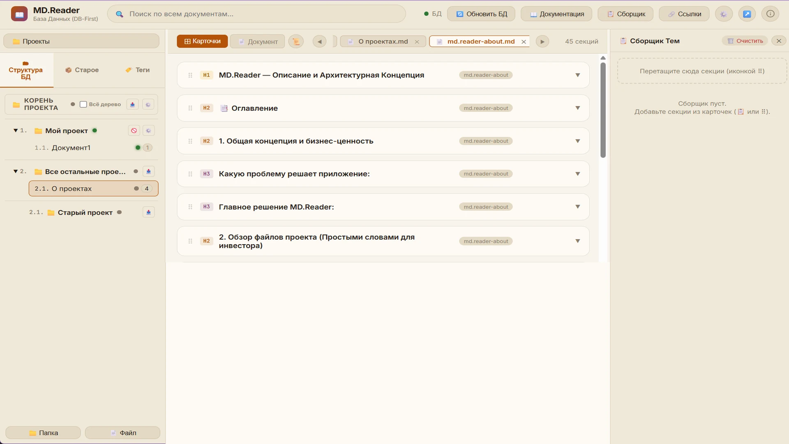Screen dimensions: 789x444
Task: Open gear settings beside Мой проект
Action: click(x=148, y=131)
